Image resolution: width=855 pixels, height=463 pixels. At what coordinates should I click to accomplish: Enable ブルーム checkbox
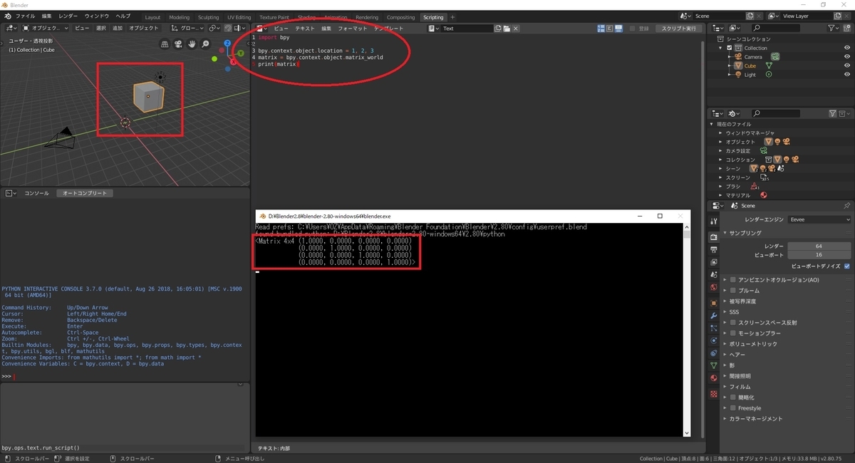point(733,291)
